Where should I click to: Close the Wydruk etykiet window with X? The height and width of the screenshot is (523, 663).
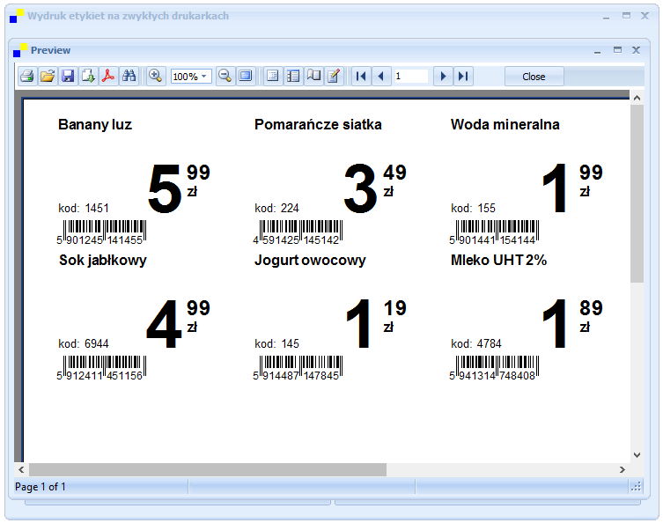pyautogui.click(x=645, y=16)
